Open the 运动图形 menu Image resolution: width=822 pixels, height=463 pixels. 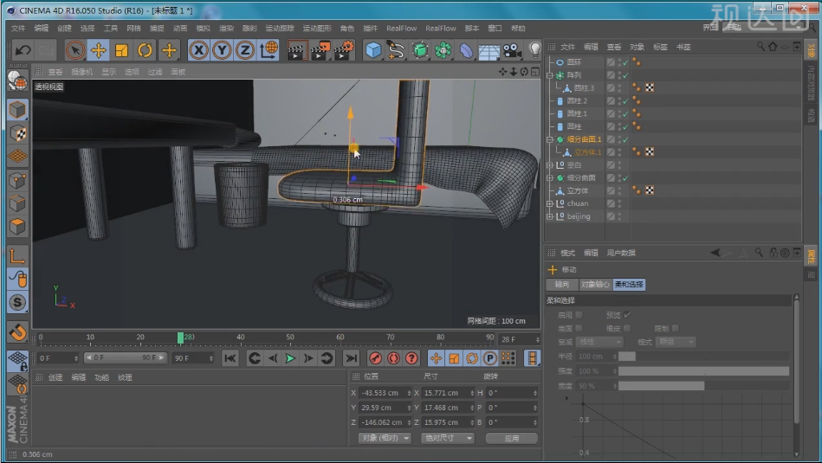pos(317,29)
